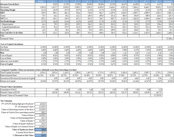Select the 'Present Value of FCFF' label
The width and height of the screenshot is (174, 137).
pyautogui.click(x=10, y=93)
